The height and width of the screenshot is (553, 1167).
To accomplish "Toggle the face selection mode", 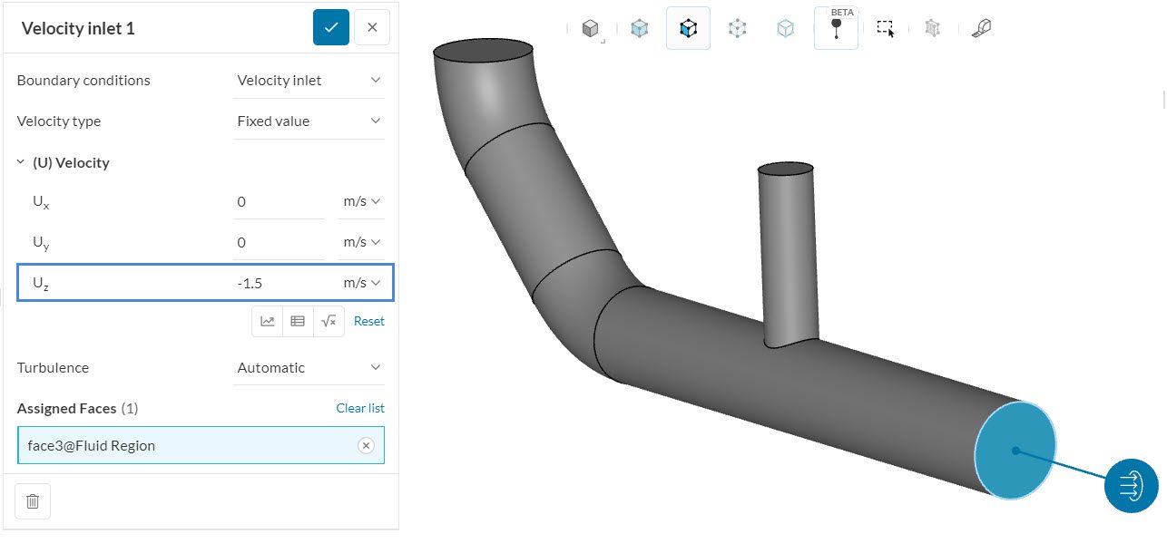I will click(x=688, y=29).
